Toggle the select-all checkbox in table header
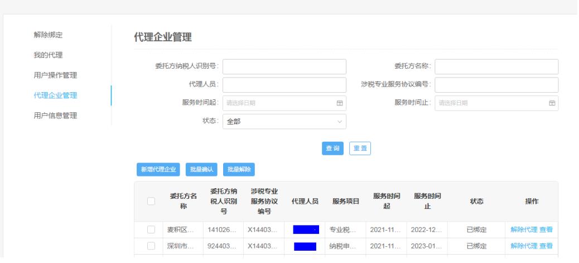This screenshot has height=263, width=579. (x=151, y=201)
